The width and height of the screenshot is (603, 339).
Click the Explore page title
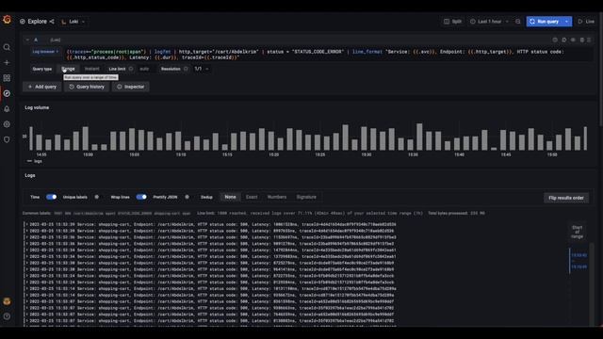[38, 22]
